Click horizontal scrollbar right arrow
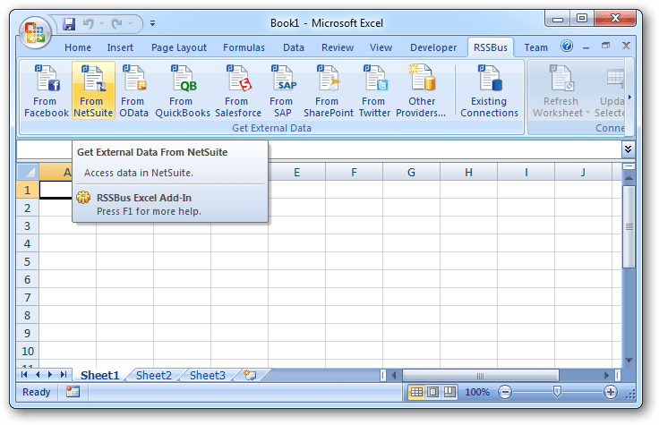This screenshot has height=425, width=659. point(606,375)
